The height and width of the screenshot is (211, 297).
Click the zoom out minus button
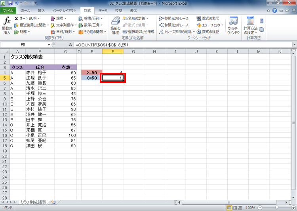[x=260, y=208]
